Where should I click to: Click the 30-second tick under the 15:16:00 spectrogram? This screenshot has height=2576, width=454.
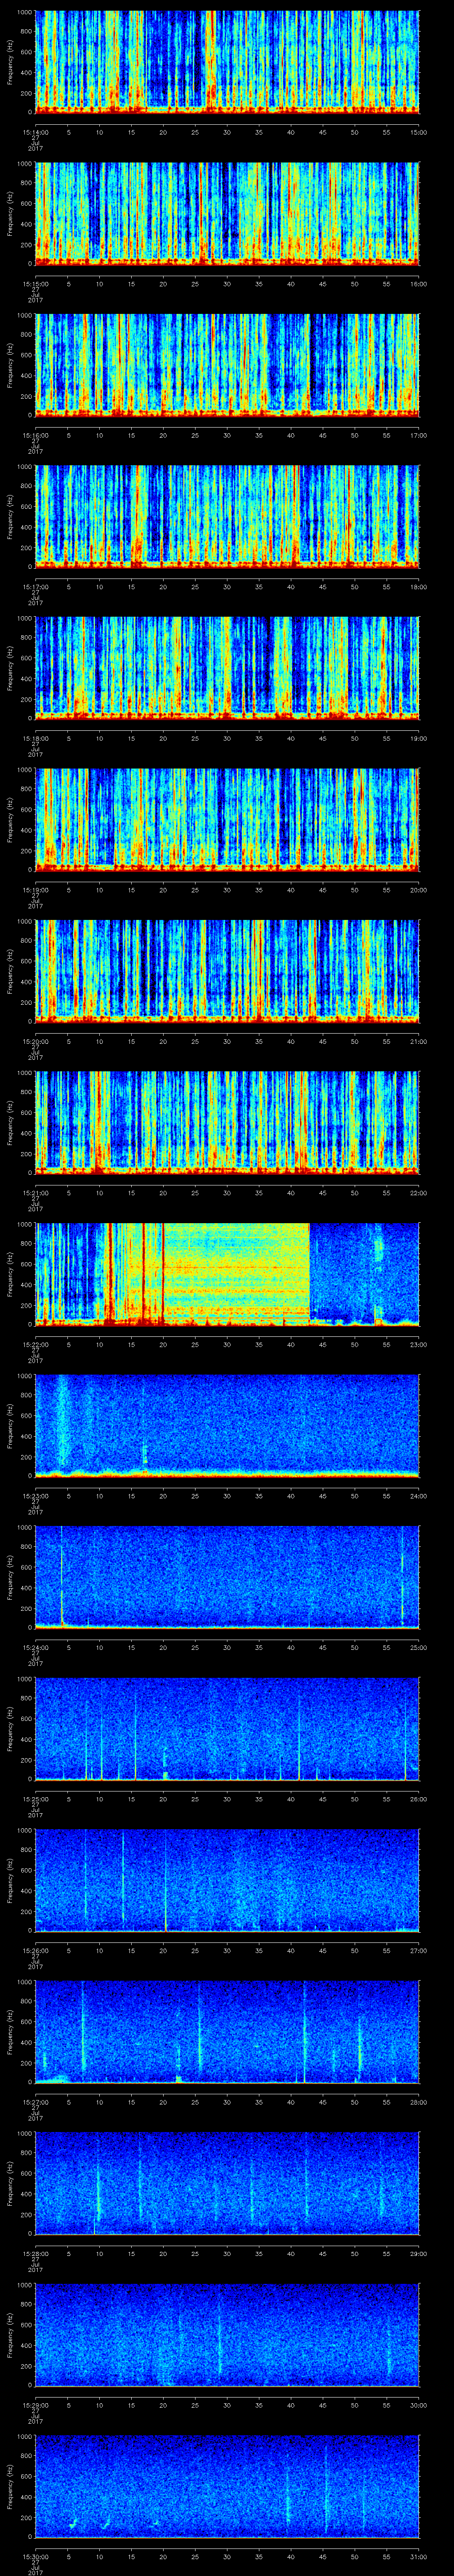click(x=227, y=435)
